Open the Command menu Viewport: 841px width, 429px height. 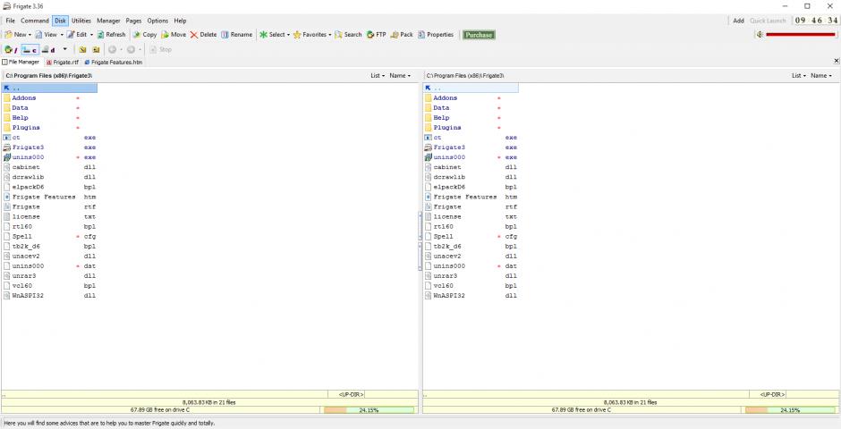(35, 21)
